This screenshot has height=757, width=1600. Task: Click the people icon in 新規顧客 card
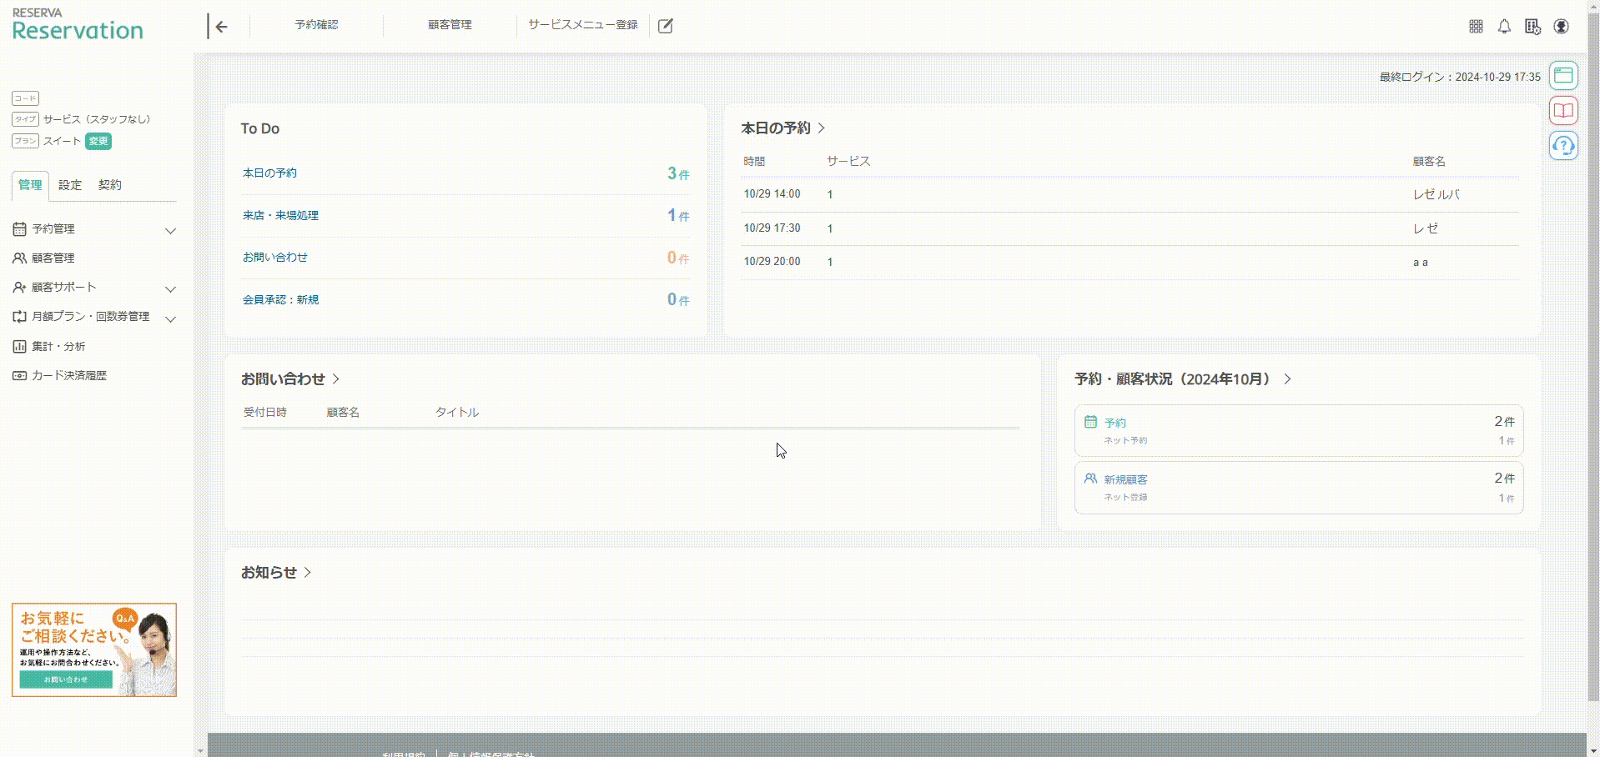coord(1090,479)
